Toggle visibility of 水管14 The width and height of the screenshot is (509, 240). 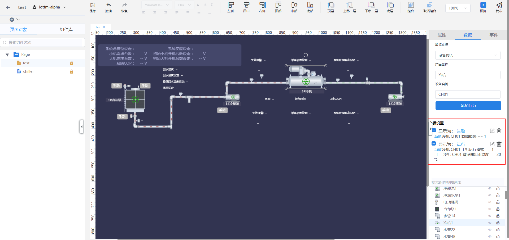(490, 216)
